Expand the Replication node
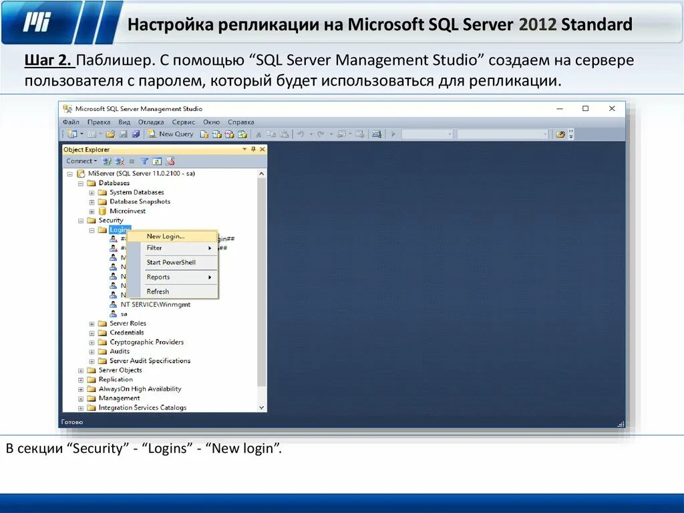Screen dimensions: 684x513 click(x=81, y=380)
